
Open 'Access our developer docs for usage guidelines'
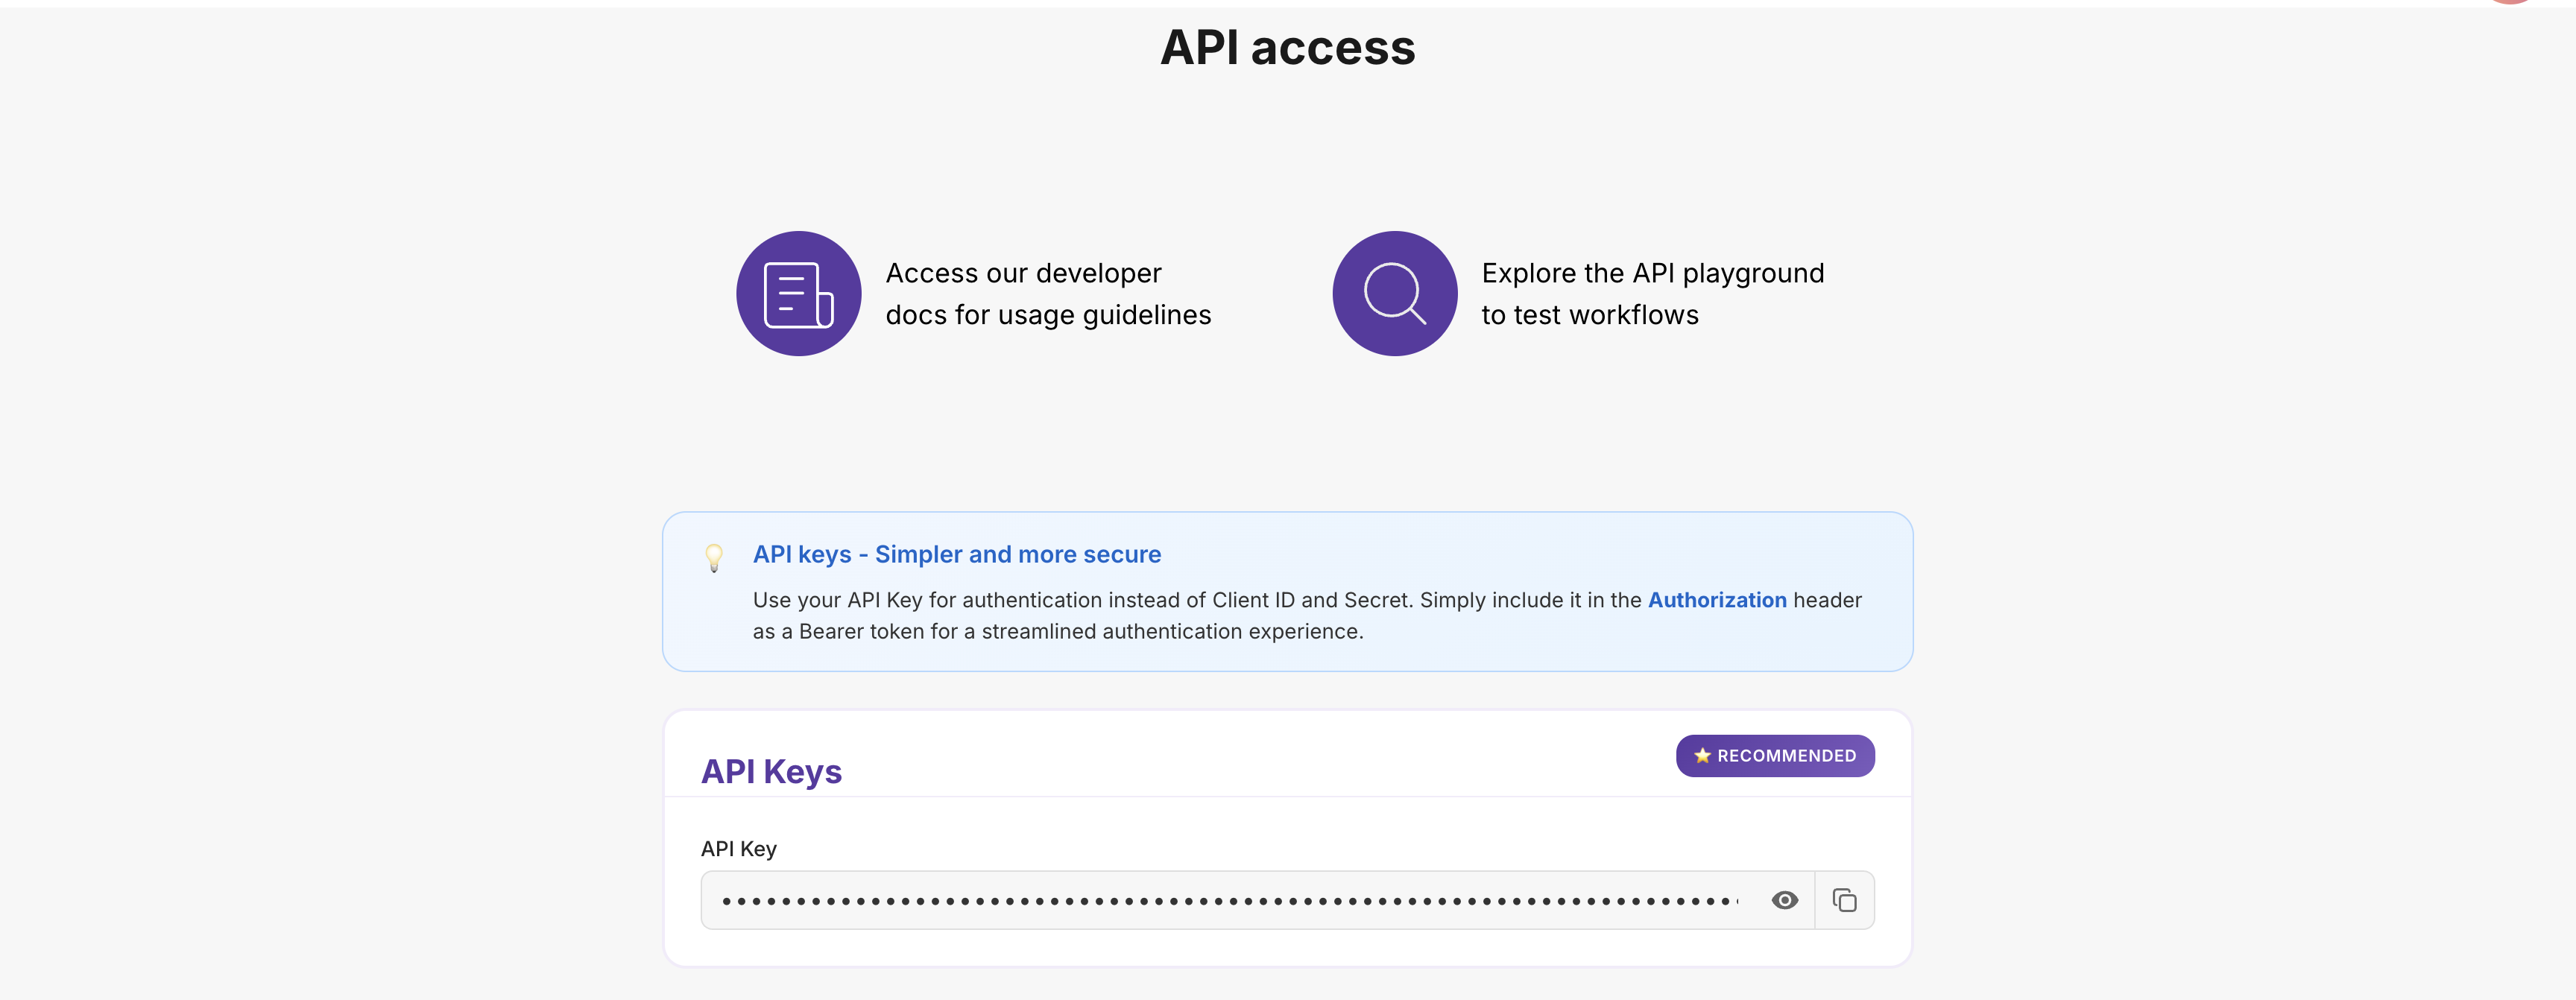pyautogui.click(x=1048, y=293)
